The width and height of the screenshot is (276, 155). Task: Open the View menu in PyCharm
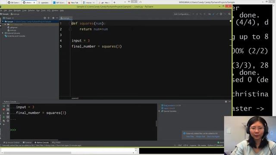point(10,10)
